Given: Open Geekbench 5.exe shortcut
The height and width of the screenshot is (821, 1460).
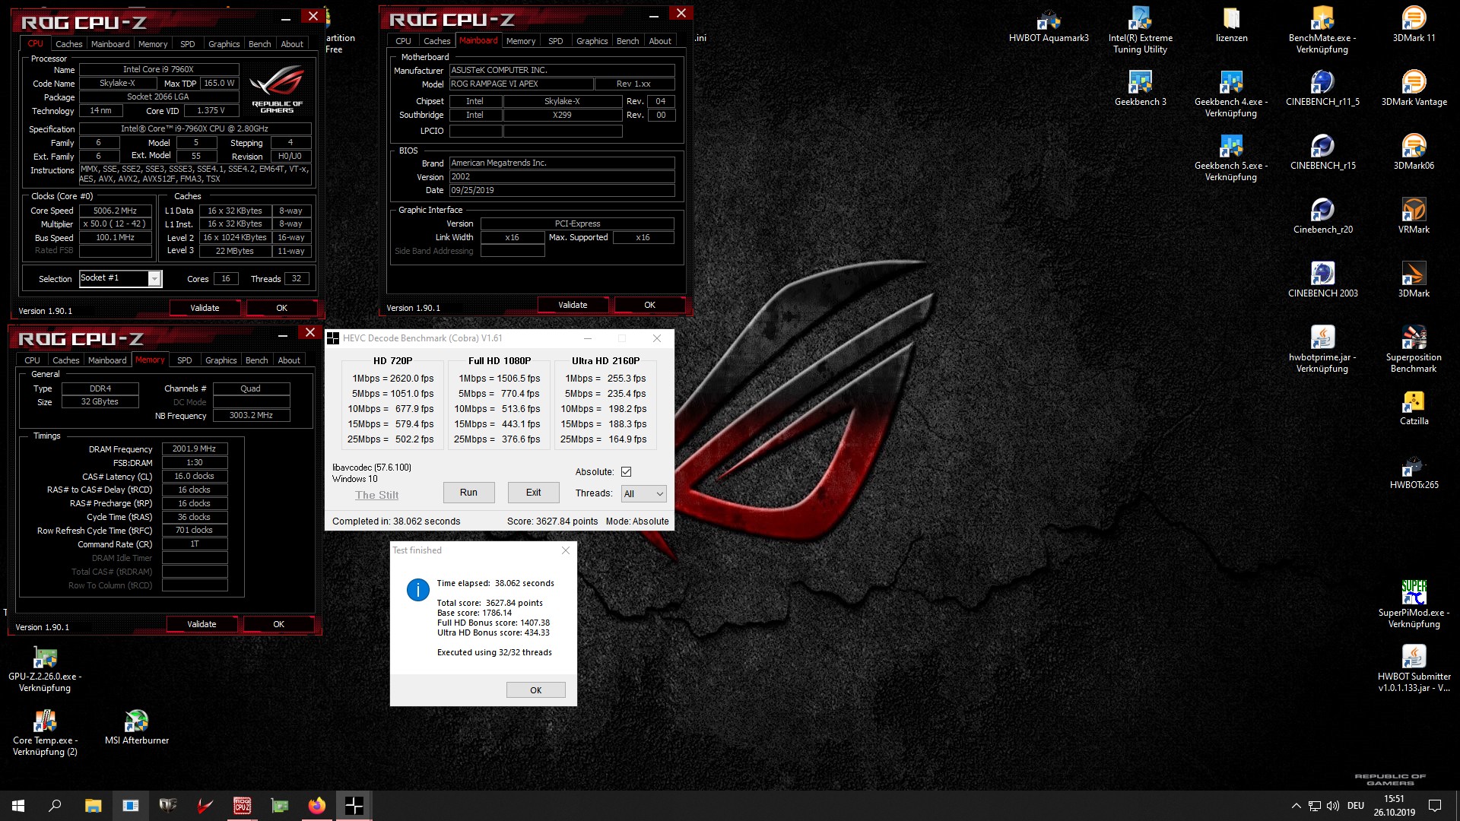Looking at the screenshot, I should point(1231,158).
